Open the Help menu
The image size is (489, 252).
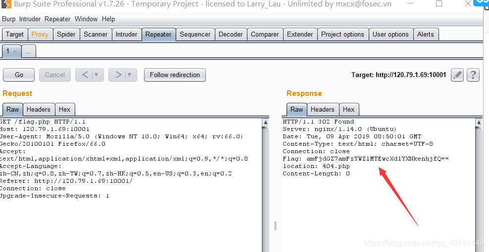coord(108,19)
